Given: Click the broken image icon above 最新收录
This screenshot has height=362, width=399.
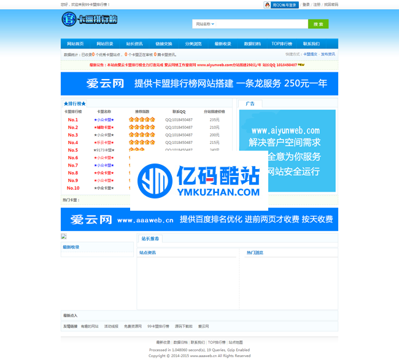Looking at the screenshot, I should click(x=64, y=236).
